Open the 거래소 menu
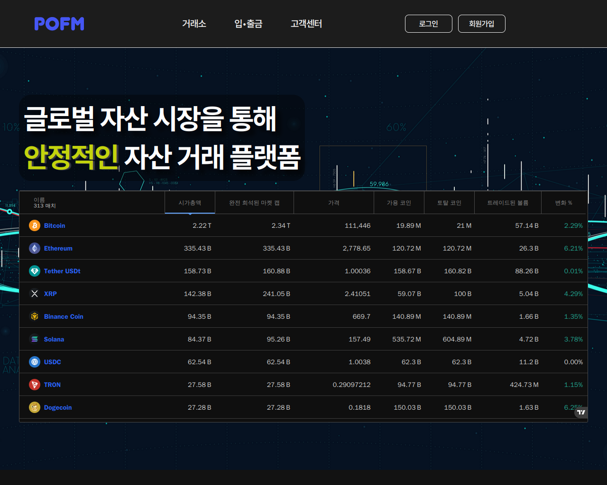The height and width of the screenshot is (485, 607). pyautogui.click(x=194, y=24)
